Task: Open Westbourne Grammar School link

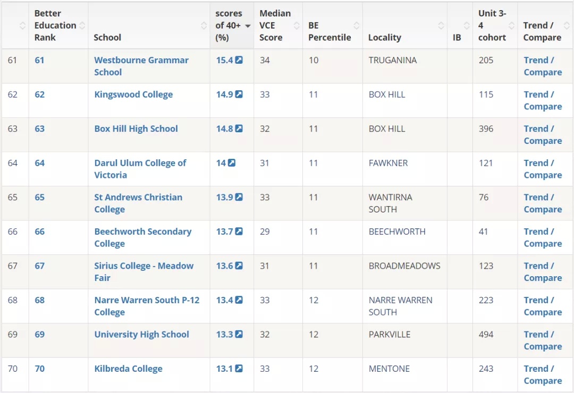Action: point(141,66)
